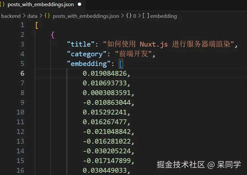247x175 pixels.
Task: Click the value -0.017147899
Action: click(107, 161)
